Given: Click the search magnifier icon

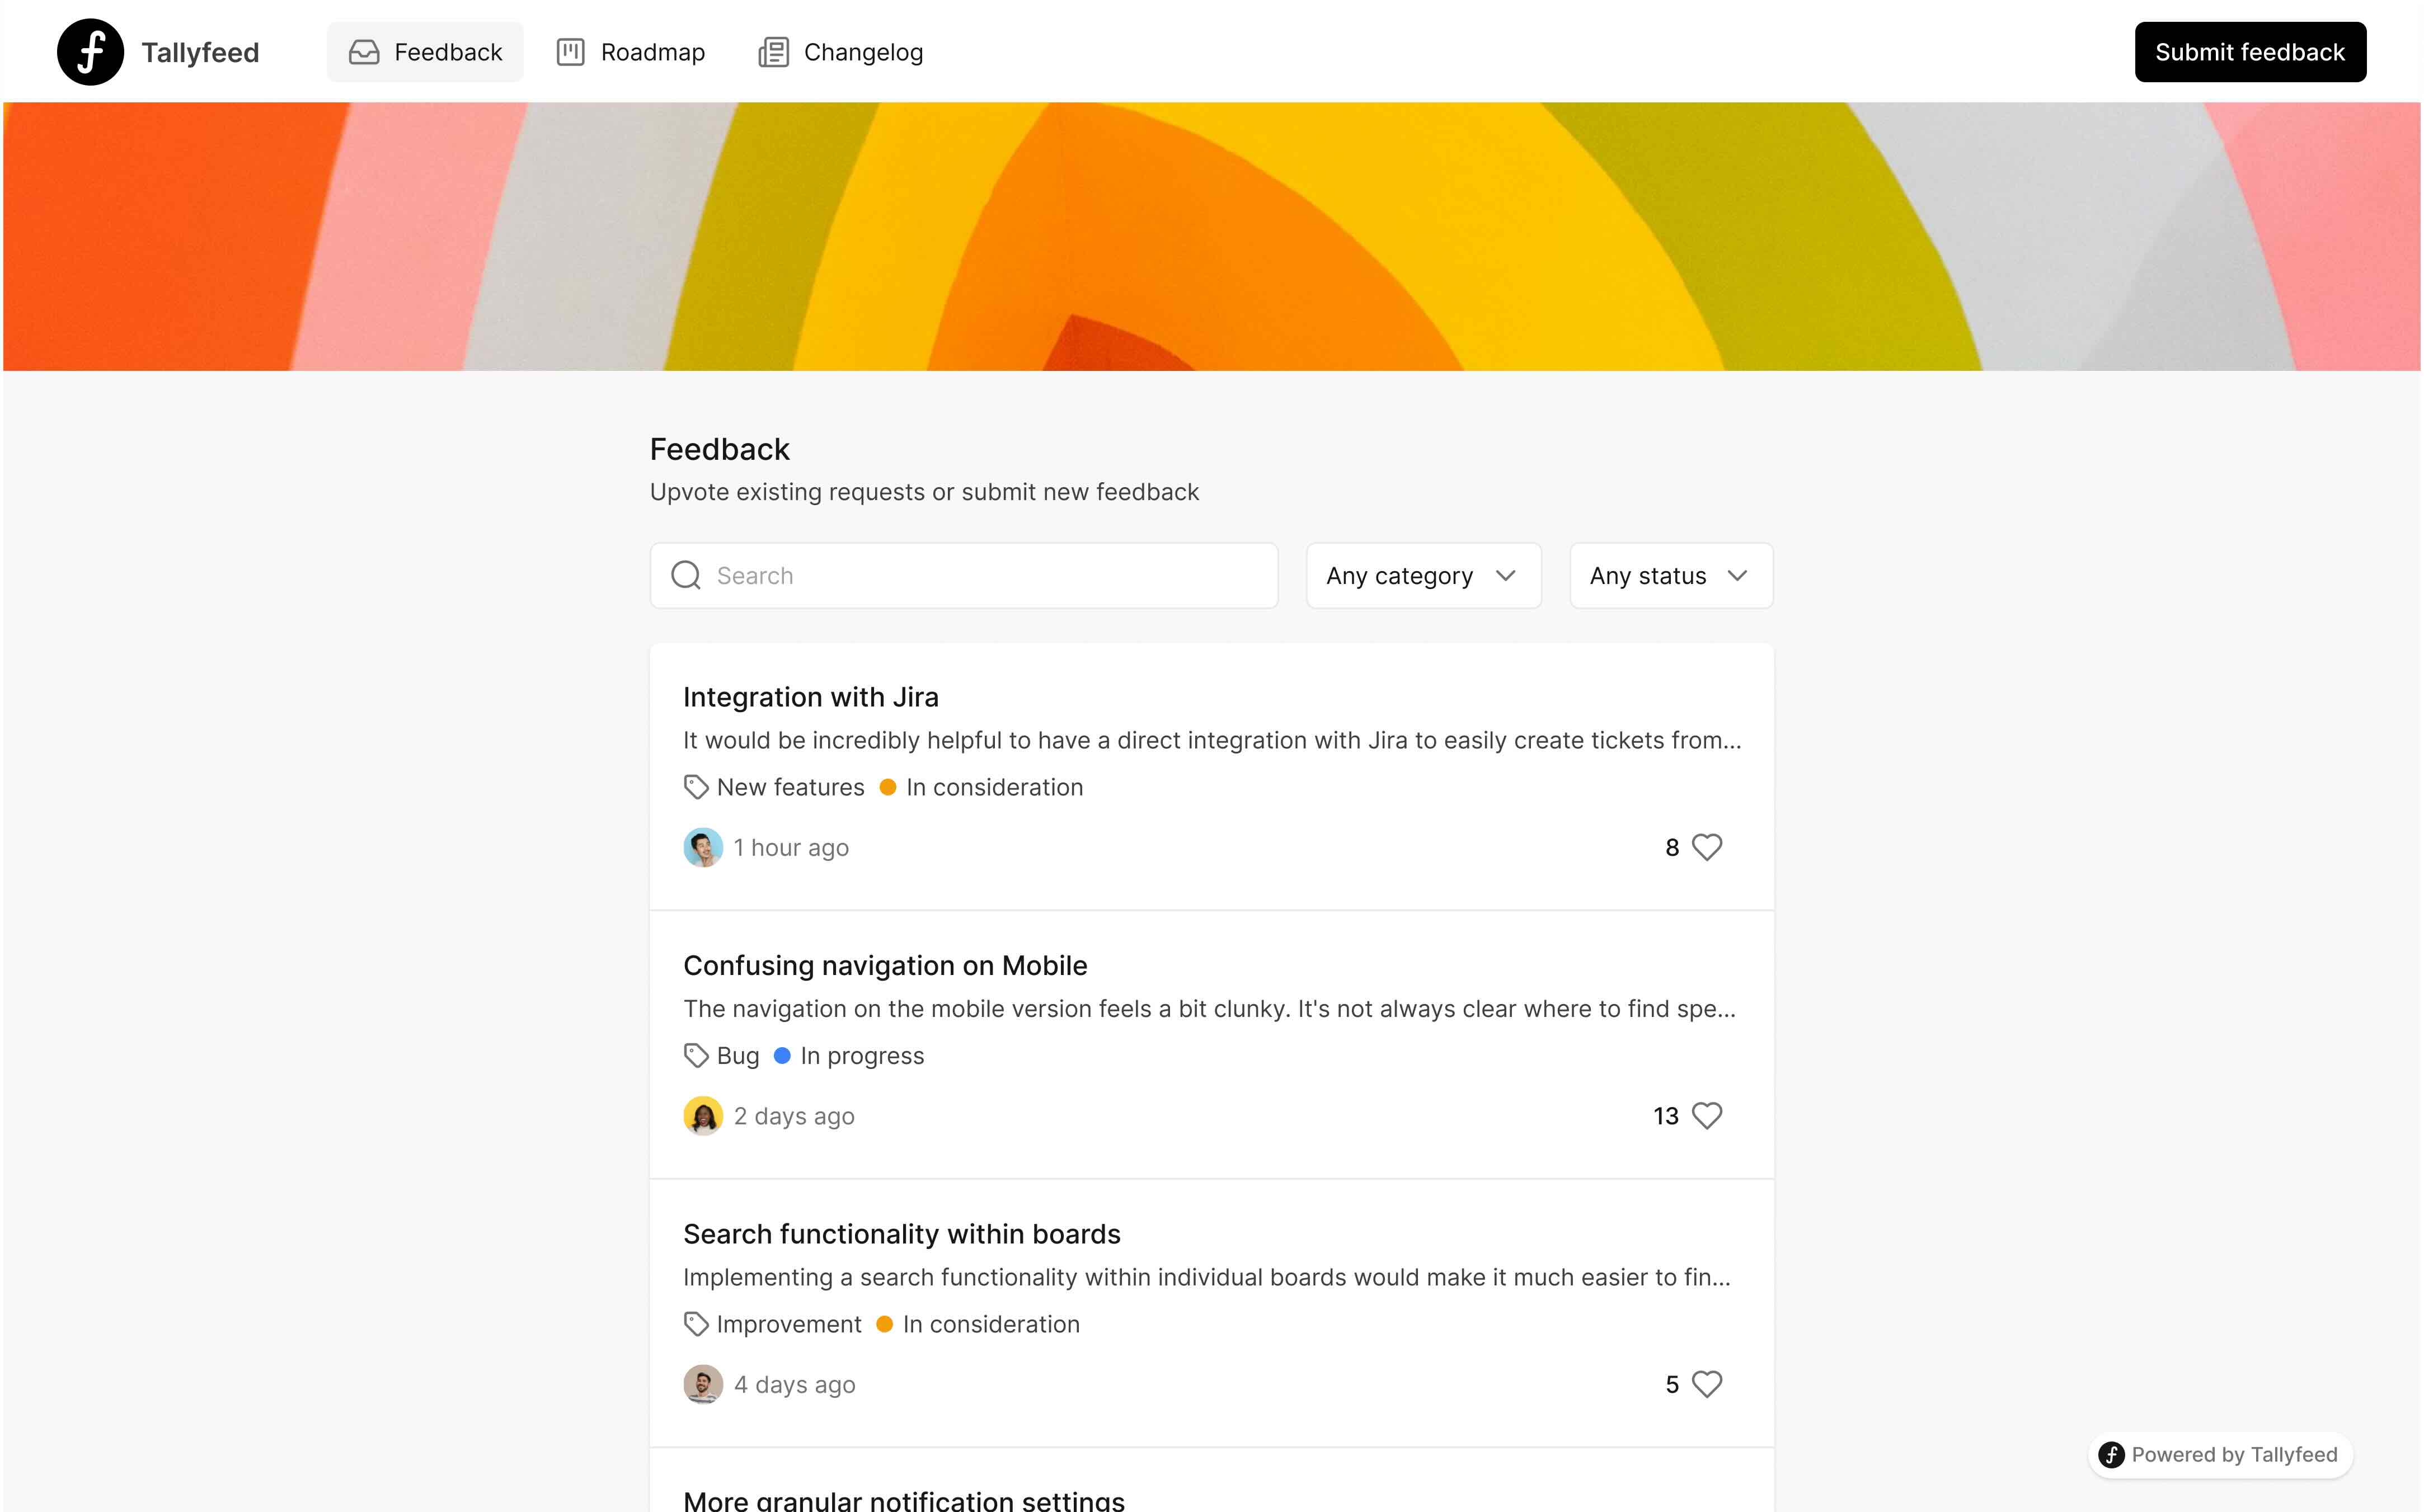Looking at the screenshot, I should click(686, 575).
